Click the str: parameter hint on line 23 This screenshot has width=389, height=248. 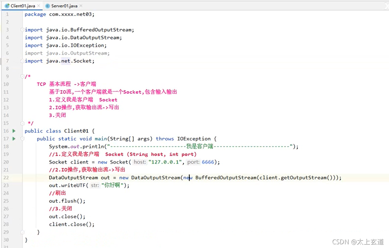pyautogui.click(x=95, y=185)
